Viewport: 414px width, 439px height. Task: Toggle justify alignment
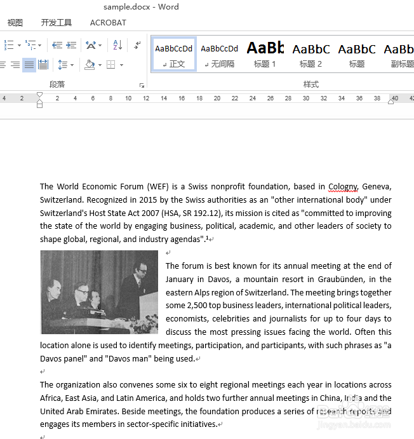29,65
